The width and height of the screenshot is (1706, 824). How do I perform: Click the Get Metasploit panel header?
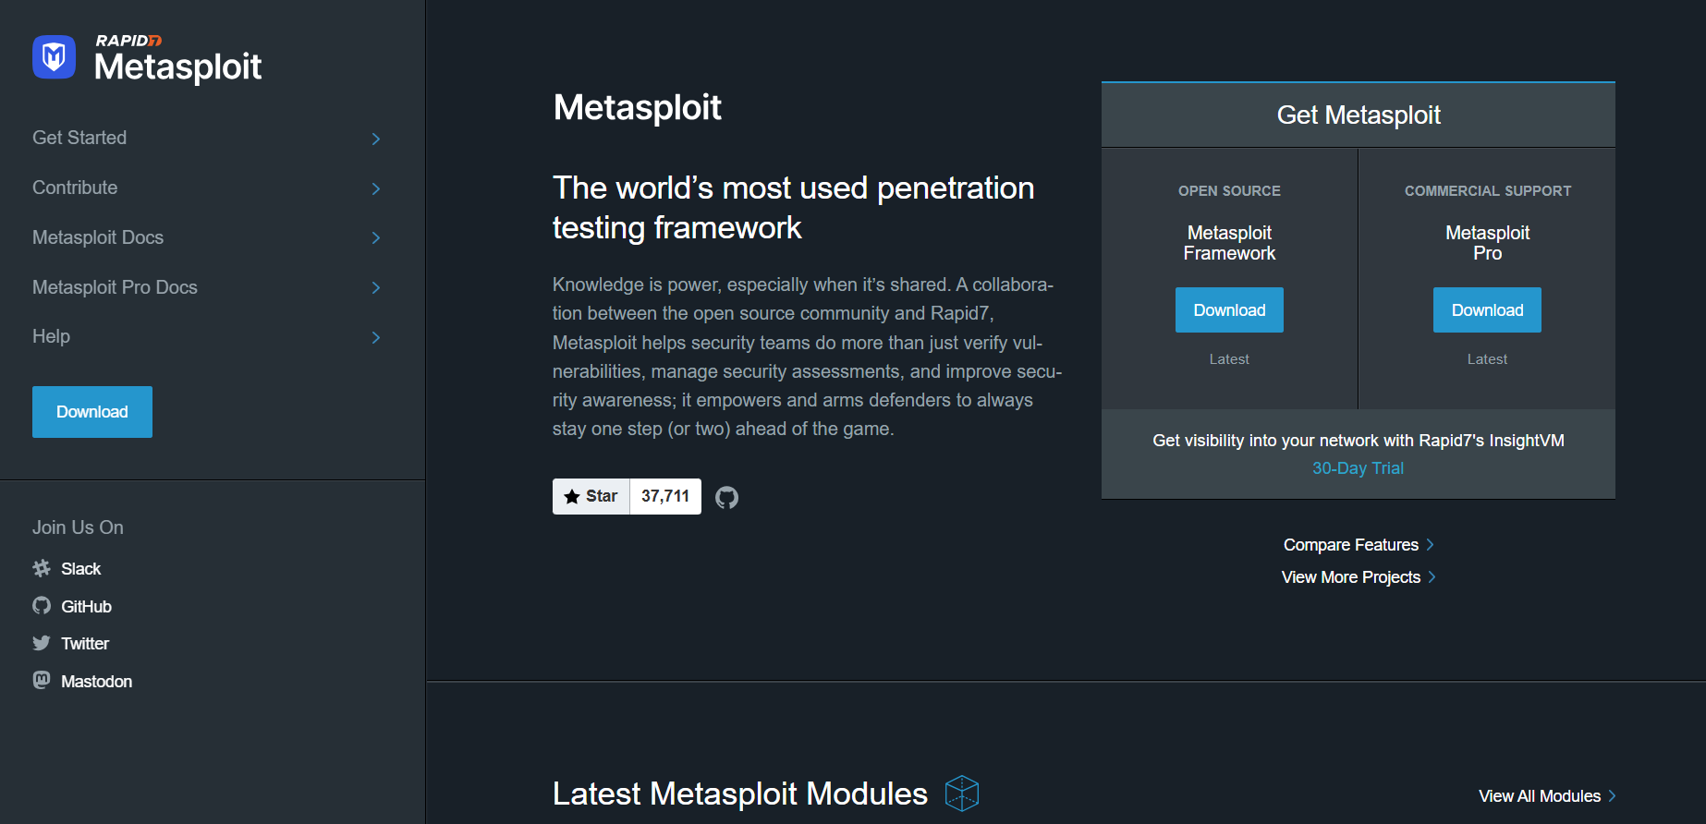[x=1359, y=115]
